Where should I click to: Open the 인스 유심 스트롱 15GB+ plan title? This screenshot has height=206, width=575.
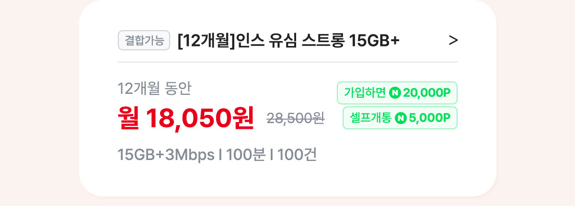pos(288,41)
